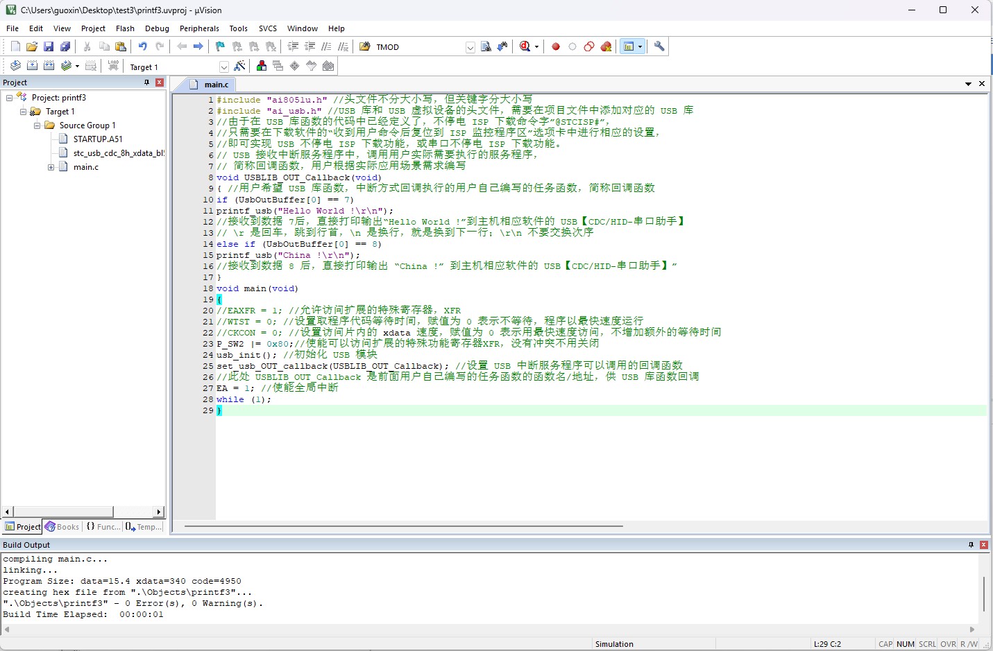This screenshot has width=993, height=651.
Task: Click the Simulation status bar text
Action: point(614,644)
